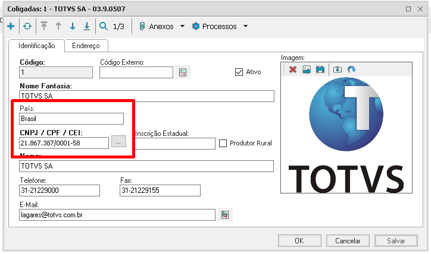Click the record counter 1/3 text
The image size is (431, 254).
[118, 26]
